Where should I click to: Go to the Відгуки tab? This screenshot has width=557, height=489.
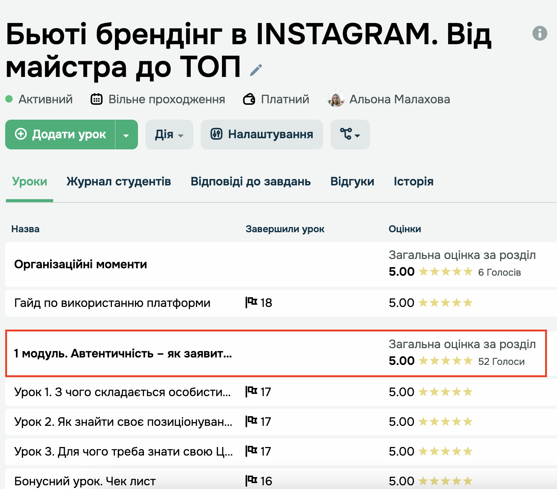352,181
